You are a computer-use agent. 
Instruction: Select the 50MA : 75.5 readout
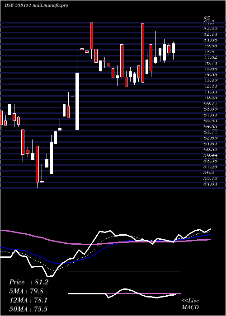click(28, 309)
